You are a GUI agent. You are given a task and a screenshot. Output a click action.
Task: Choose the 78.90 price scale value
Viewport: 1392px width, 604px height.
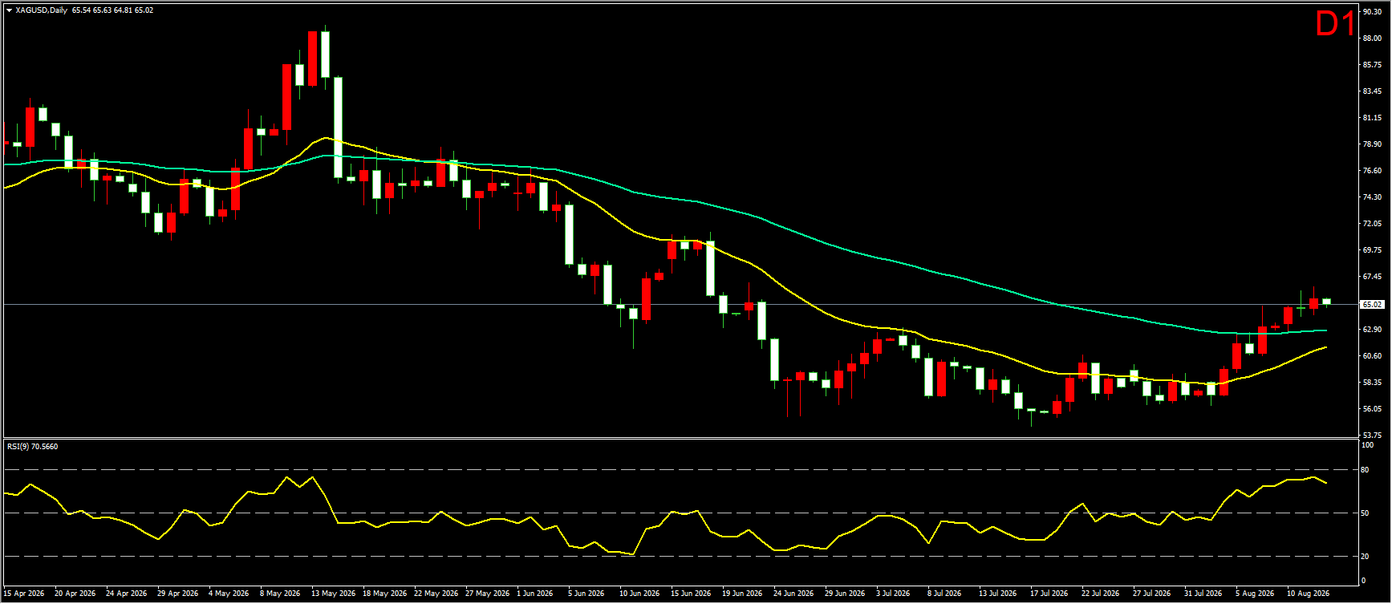[1372, 144]
